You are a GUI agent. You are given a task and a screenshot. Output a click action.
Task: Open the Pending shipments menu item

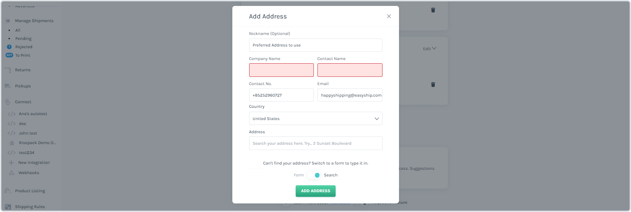(23, 39)
